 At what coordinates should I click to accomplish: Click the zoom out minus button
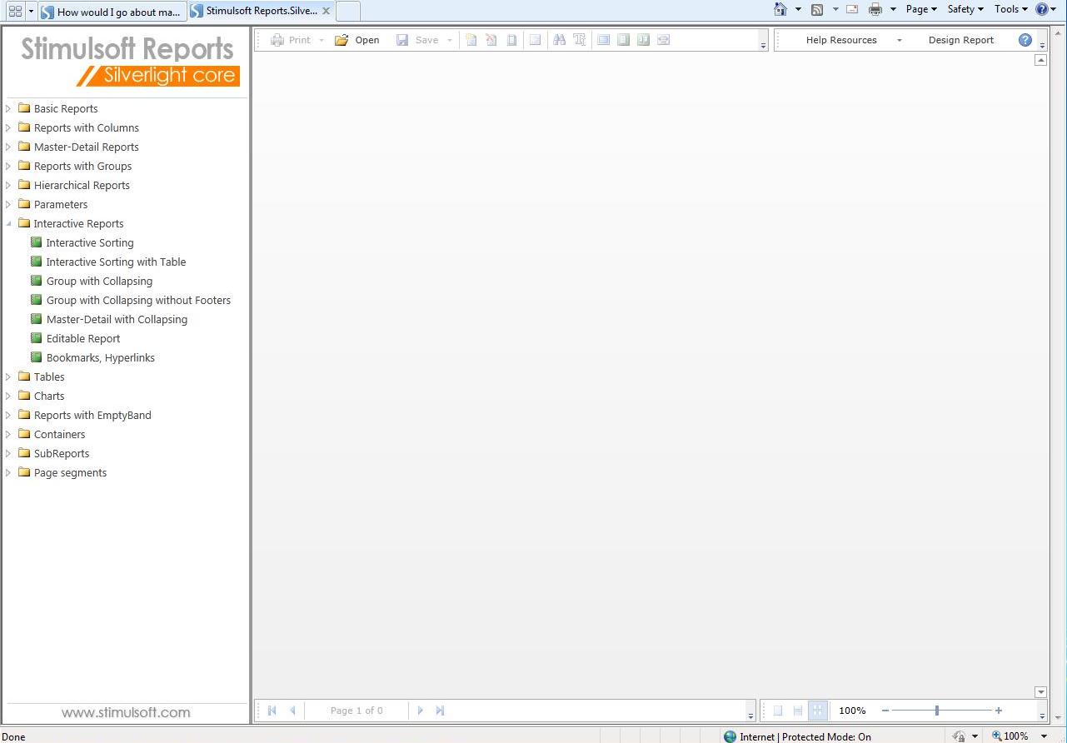pyautogui.click(x=885, y=711)
